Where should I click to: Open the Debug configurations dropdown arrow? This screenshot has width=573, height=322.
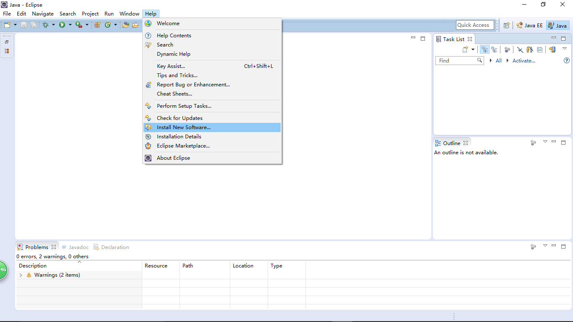click(53, 25)
